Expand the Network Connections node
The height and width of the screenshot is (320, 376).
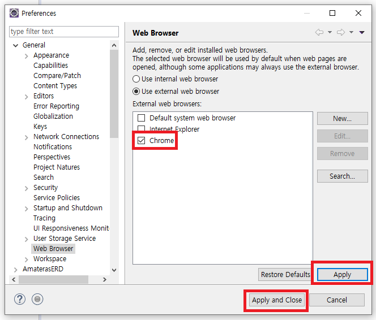tap(27, 137)
